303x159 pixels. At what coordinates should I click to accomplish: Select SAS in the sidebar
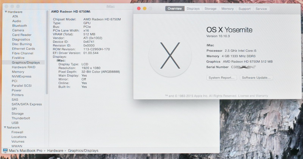(15, 100)
